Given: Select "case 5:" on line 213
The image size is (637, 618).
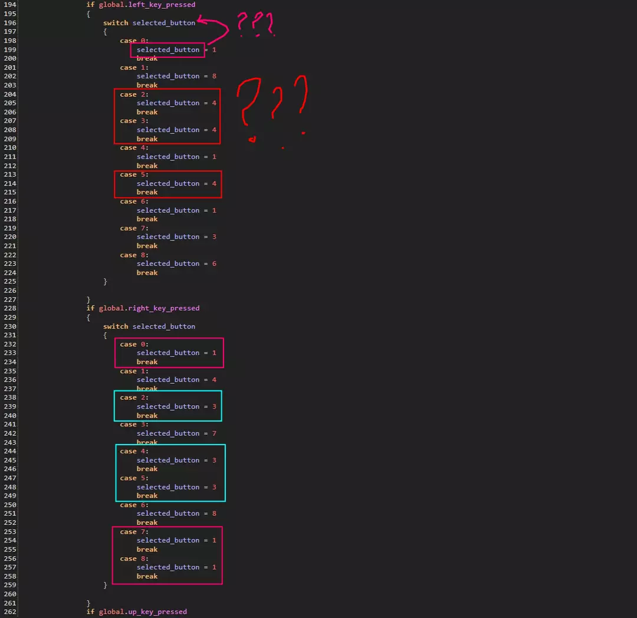Looking at the screenshot, I should point(134,174).
